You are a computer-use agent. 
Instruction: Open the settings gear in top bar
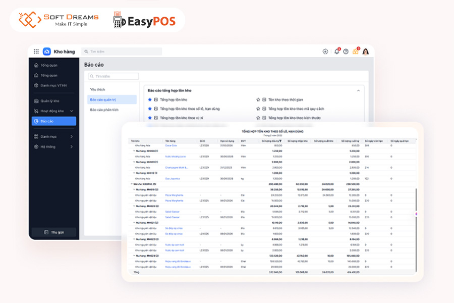pos(325,52)
